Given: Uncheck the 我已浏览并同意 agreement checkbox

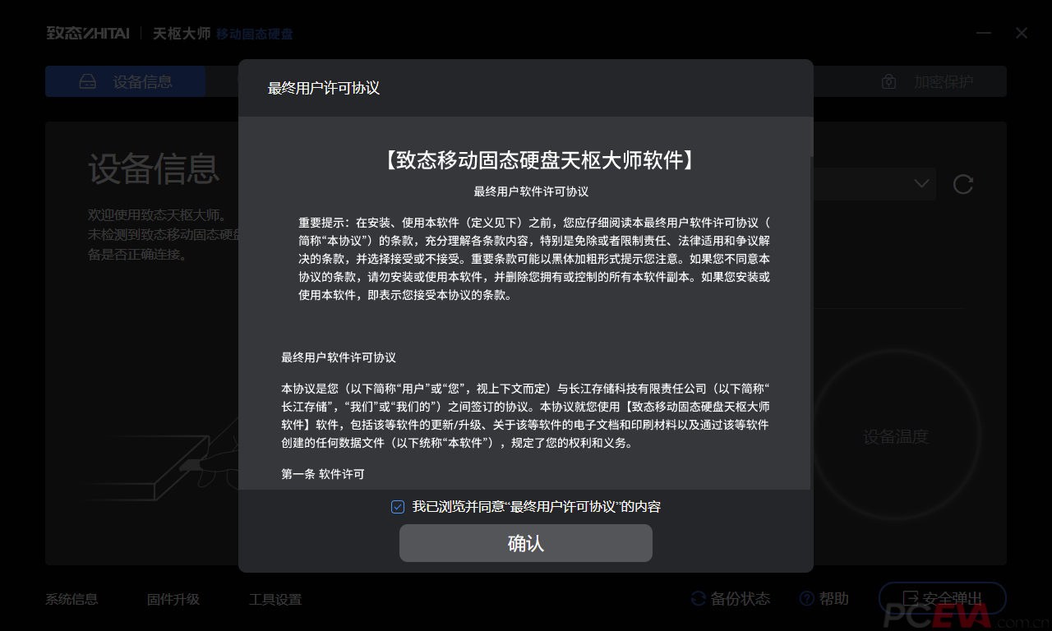Looking at the screenshot, I should click(x=398, y=507).
